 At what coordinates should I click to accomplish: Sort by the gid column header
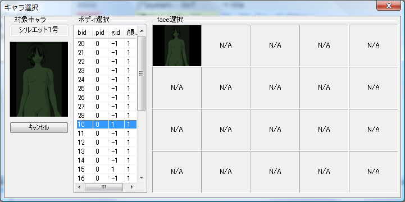[x=116, y=33]
